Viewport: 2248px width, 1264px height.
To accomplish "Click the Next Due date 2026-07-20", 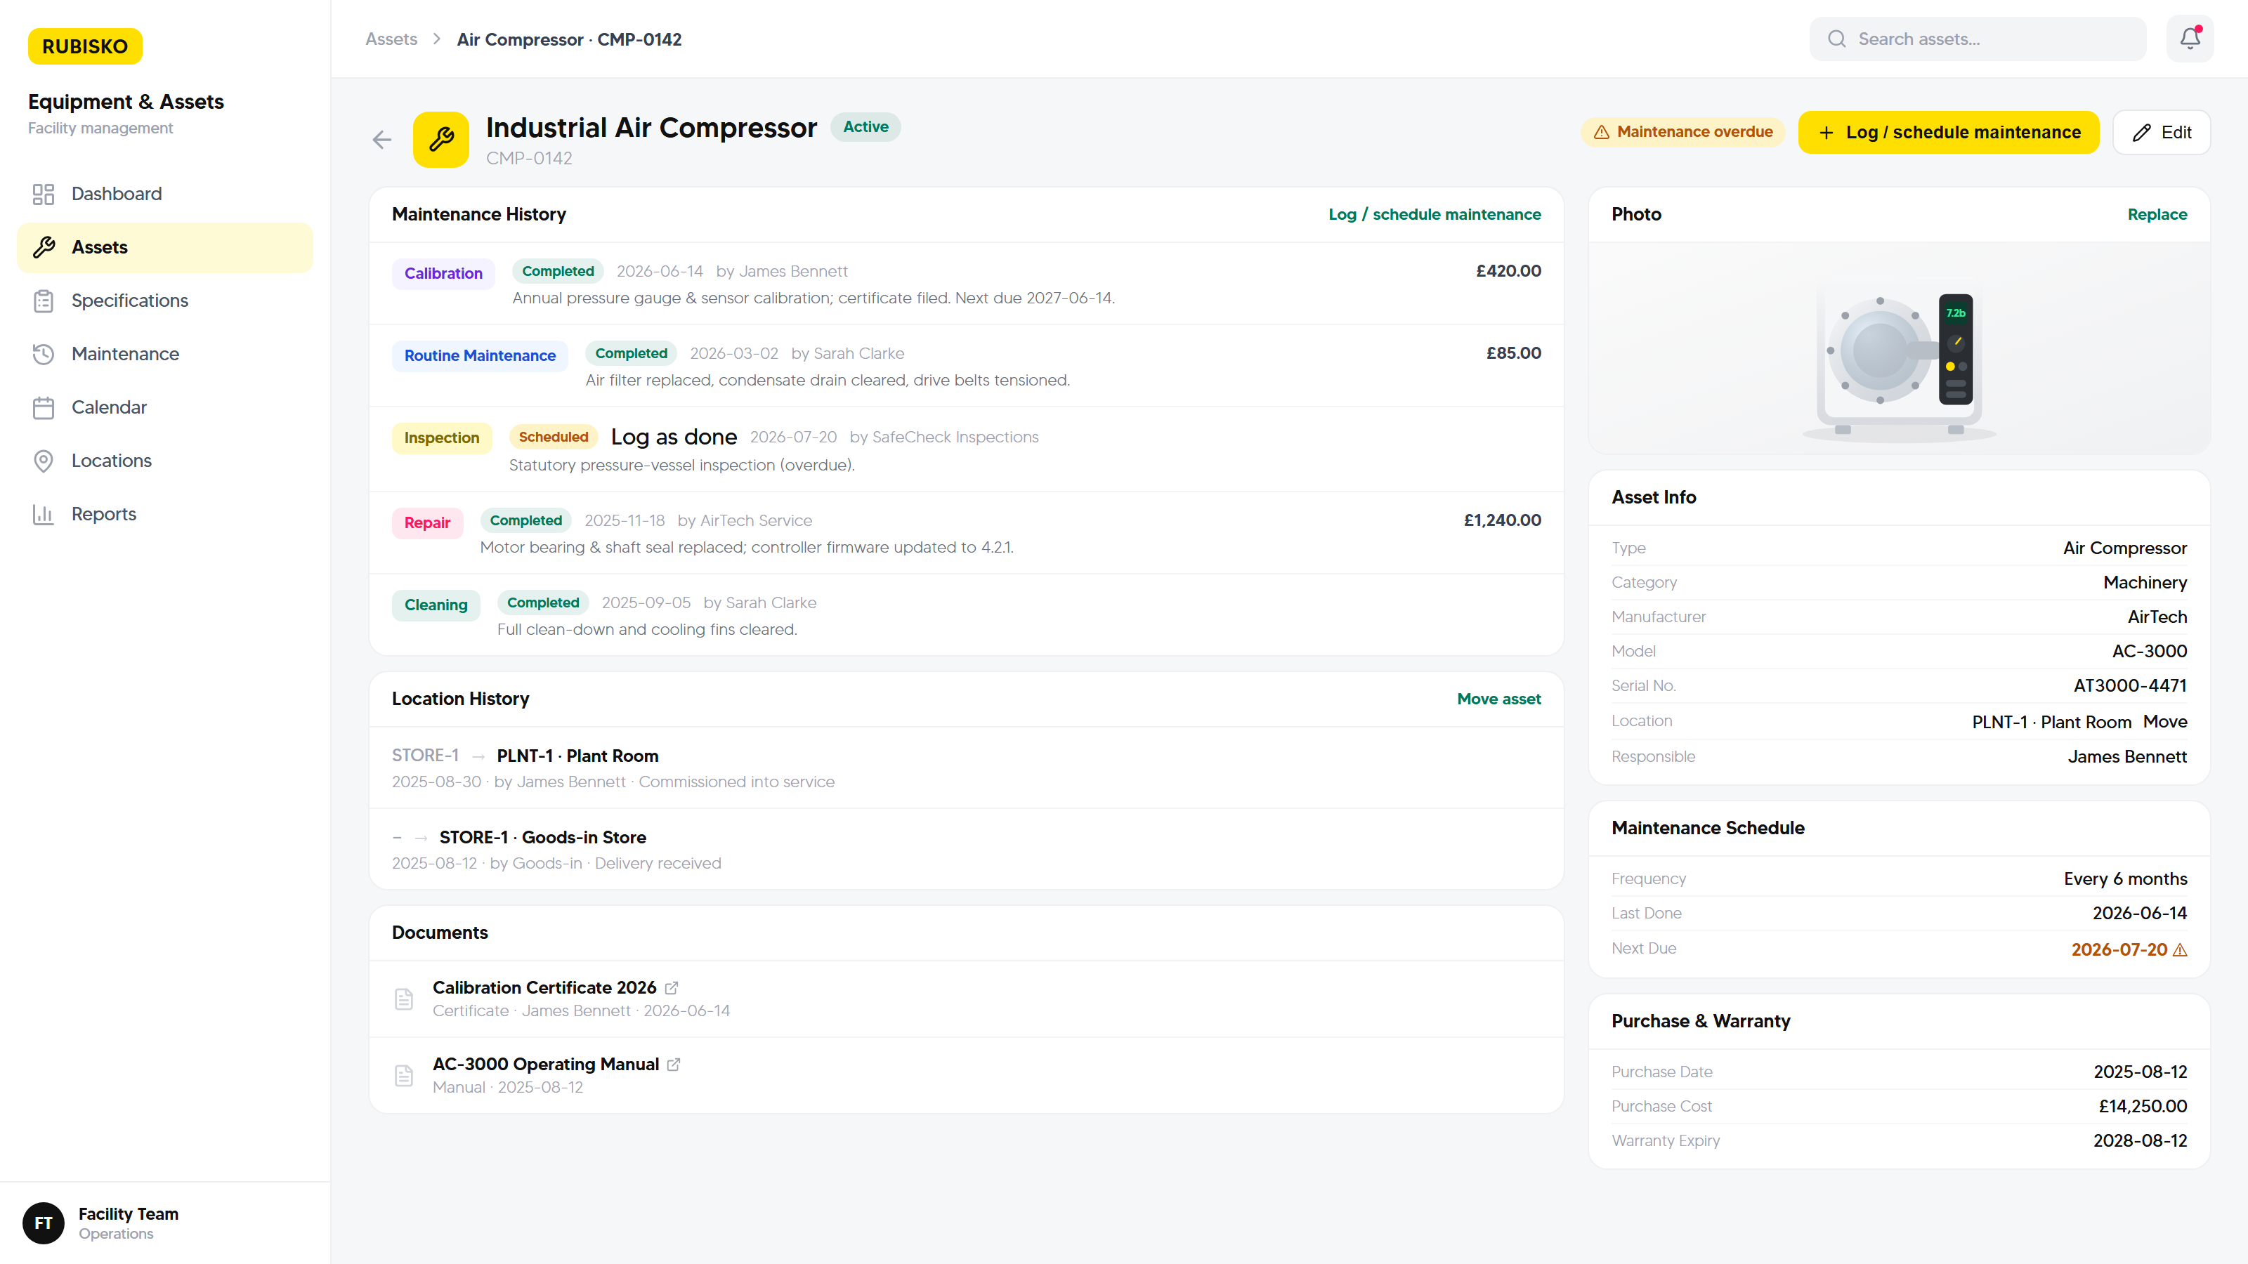I will coord(2119,950).
